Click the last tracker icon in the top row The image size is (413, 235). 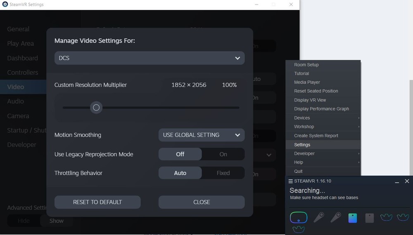403,217
